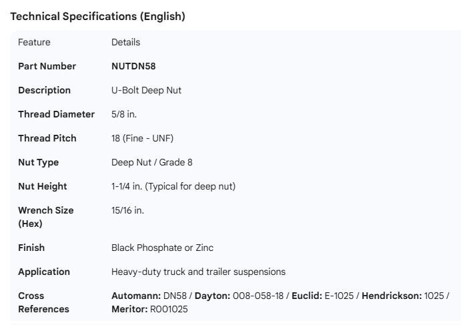Click the Thread Diameter label

click(x=56, y=114)
